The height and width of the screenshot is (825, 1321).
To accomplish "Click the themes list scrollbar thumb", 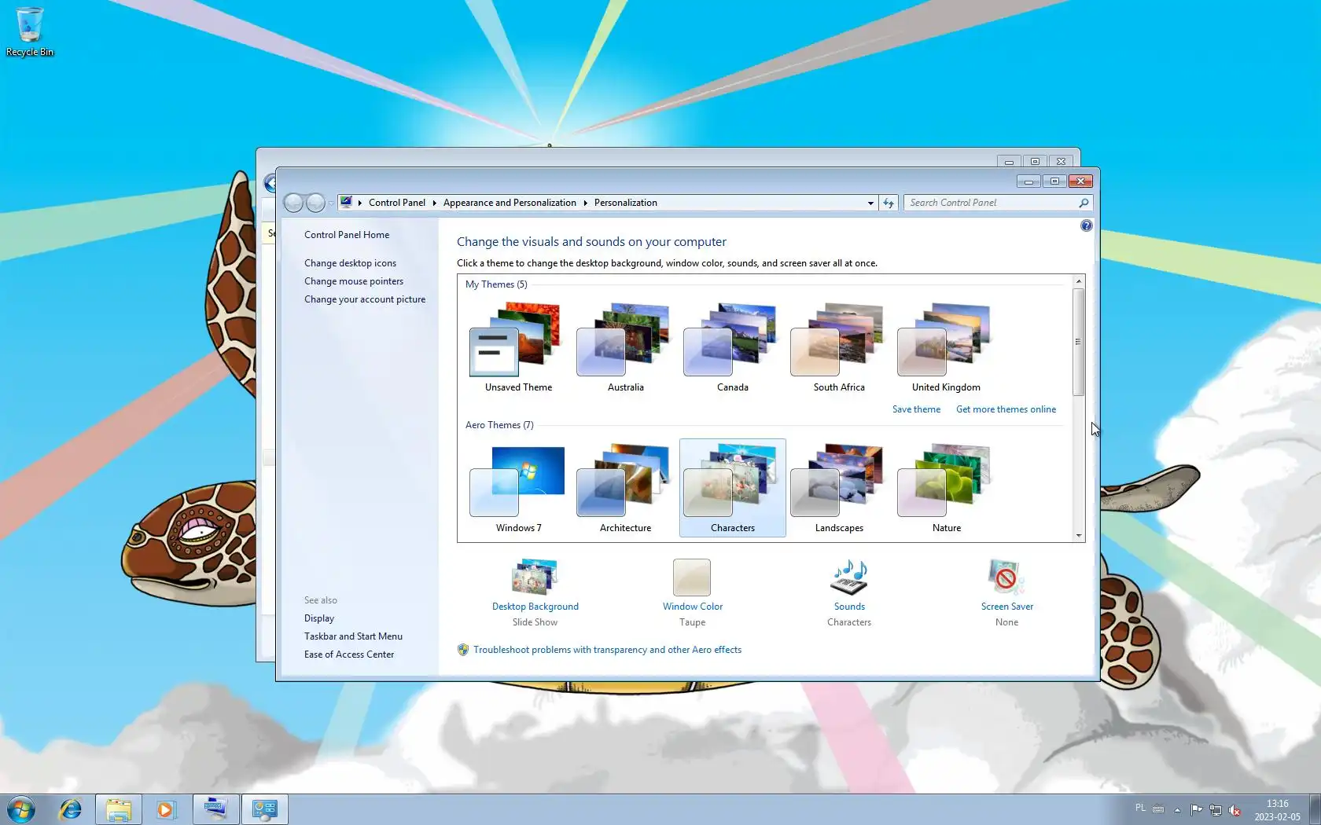I will click(x=1079, y=342).
